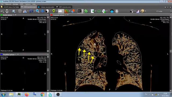Pick the eraser tool in toolbar

tap(73, 11)
